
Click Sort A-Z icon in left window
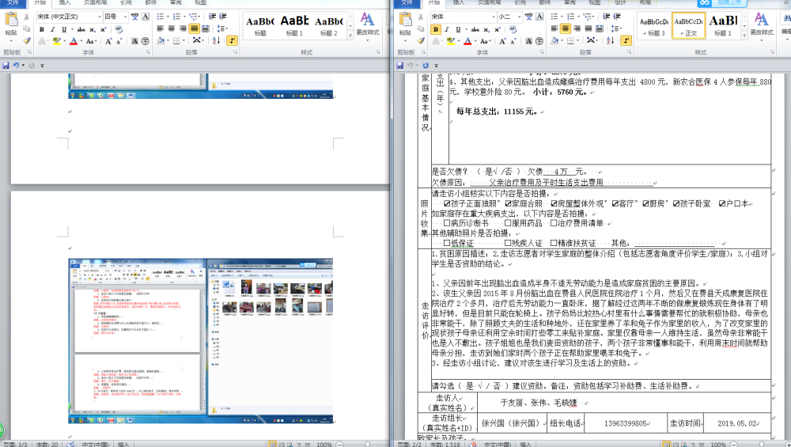216,41
